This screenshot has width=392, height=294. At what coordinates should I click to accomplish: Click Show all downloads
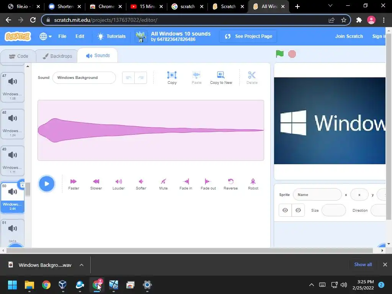coord(363,265)
